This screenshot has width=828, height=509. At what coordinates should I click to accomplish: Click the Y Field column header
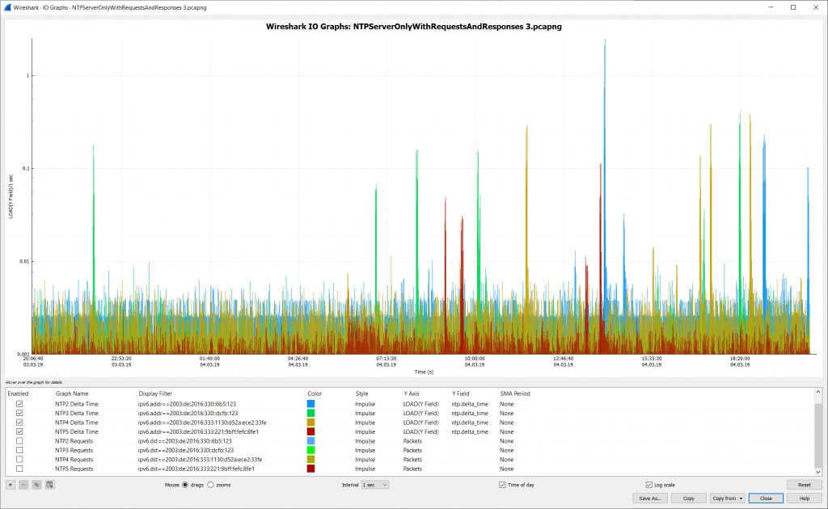[460, 393]
